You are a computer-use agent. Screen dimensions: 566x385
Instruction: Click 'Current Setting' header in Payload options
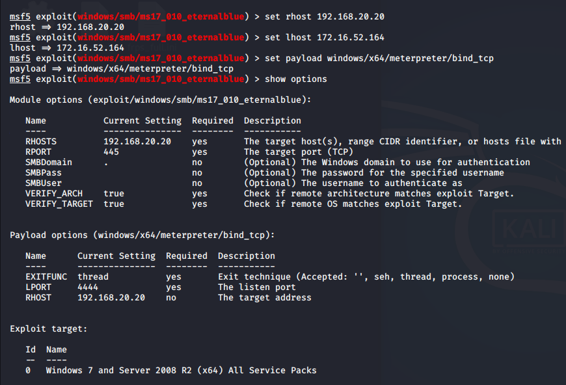(x=116, y=256)
